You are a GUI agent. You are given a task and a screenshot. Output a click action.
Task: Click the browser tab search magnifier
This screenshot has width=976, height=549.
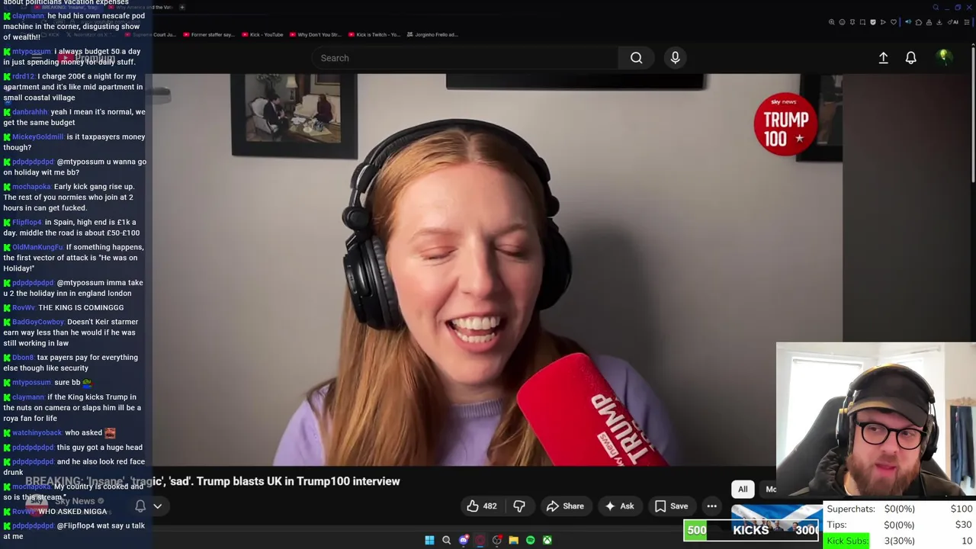936,8
